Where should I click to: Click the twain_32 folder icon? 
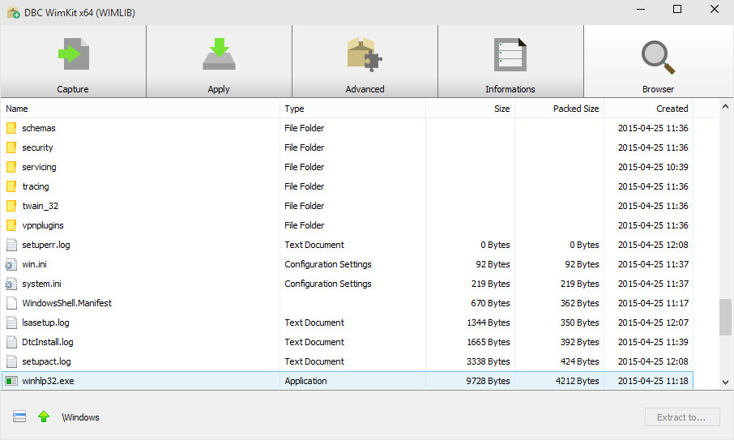click(11, 206)
